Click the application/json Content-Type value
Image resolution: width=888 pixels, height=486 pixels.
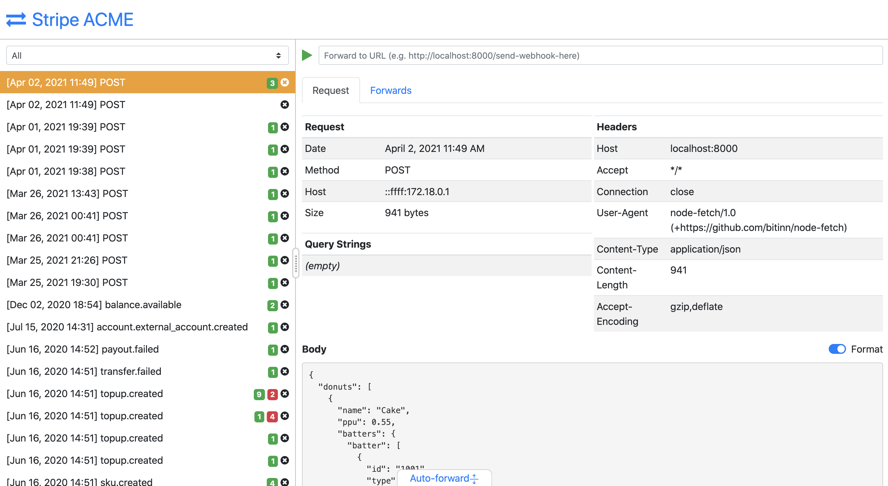click(x=705, y=249)
